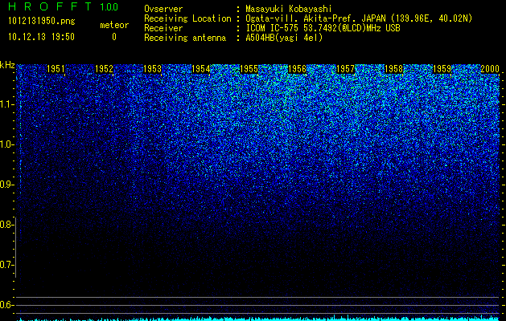Click the 1956 time marker
Viewport: 506px width, 321px height.
pyautogui.click(x=297, y=69)
